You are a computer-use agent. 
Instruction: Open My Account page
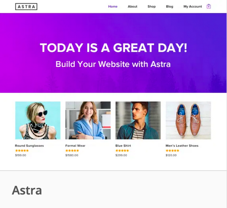[x=193, y=7]
